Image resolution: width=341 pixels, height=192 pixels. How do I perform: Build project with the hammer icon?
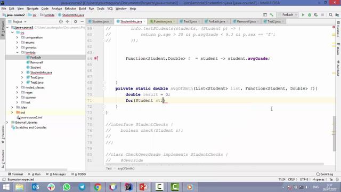(x=271, y=15)
